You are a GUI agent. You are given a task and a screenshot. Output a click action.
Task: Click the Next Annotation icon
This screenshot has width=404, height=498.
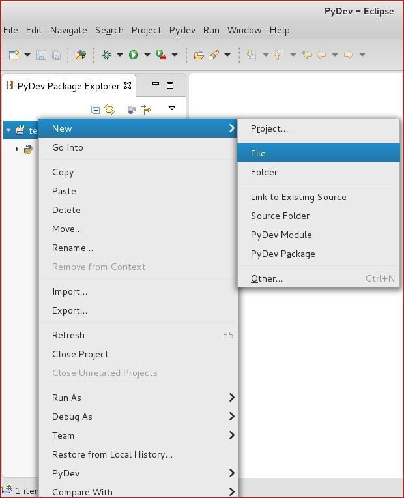(x=252, y=55)
